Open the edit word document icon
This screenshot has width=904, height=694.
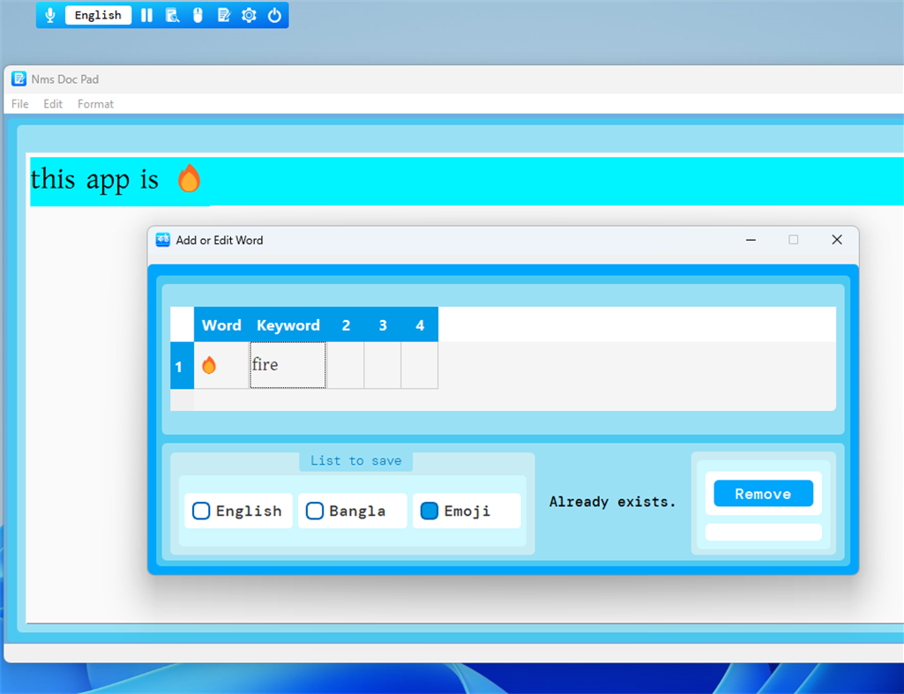point(223,14)
